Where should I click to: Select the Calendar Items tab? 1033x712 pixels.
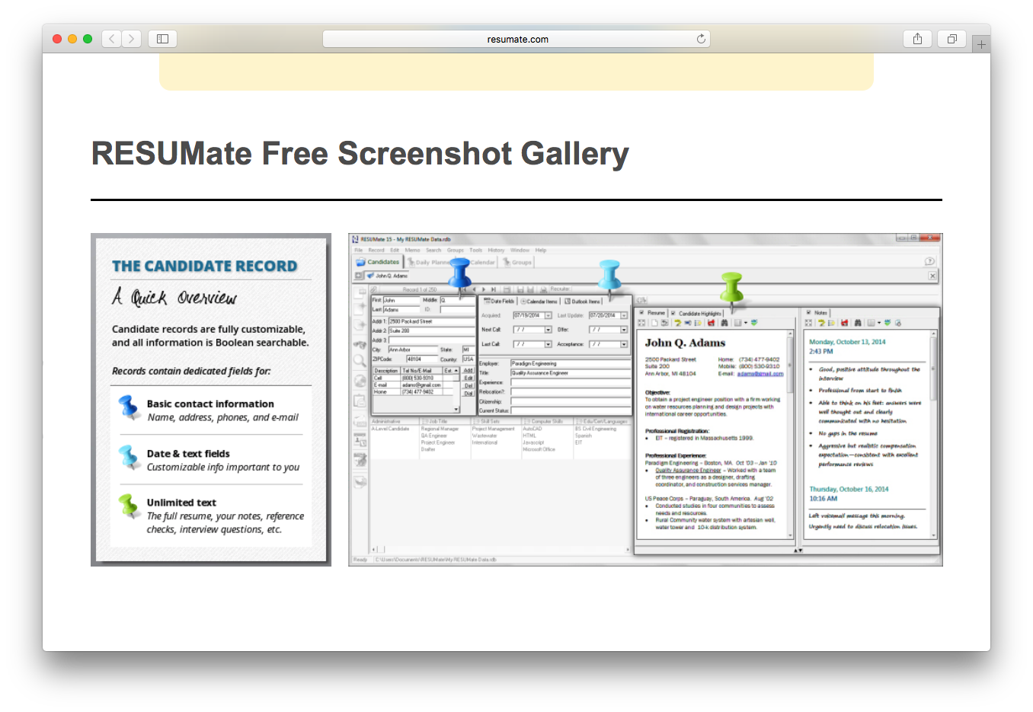539,302
